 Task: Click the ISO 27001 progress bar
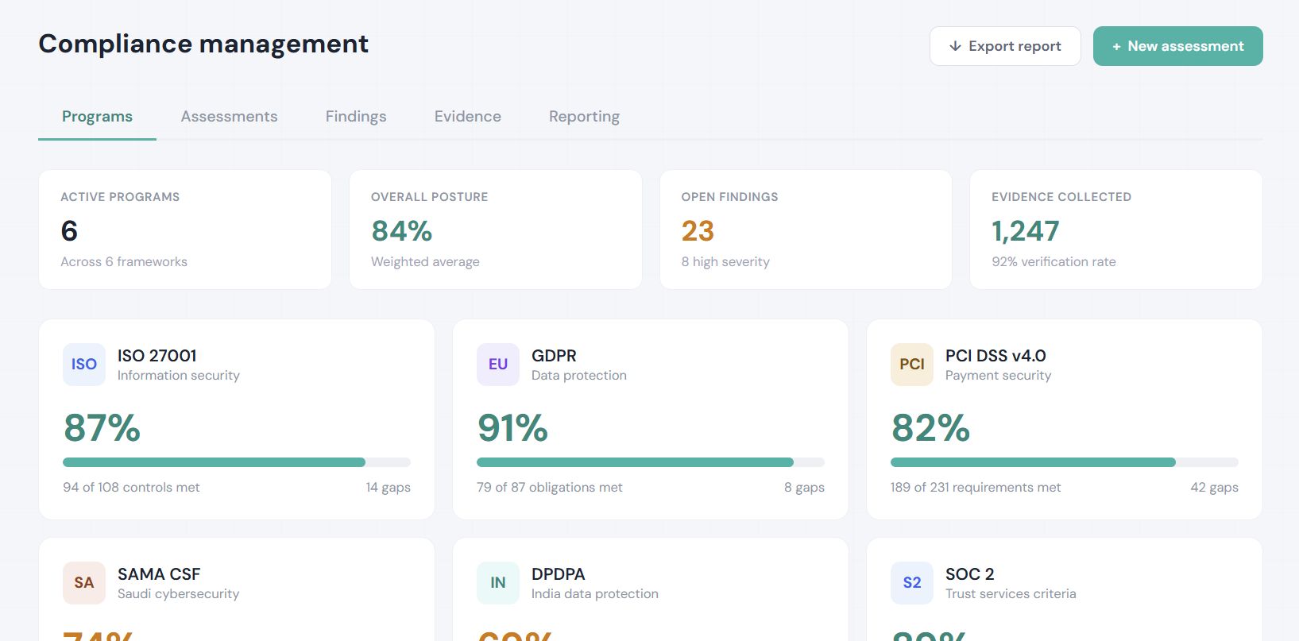coord(237,462)
